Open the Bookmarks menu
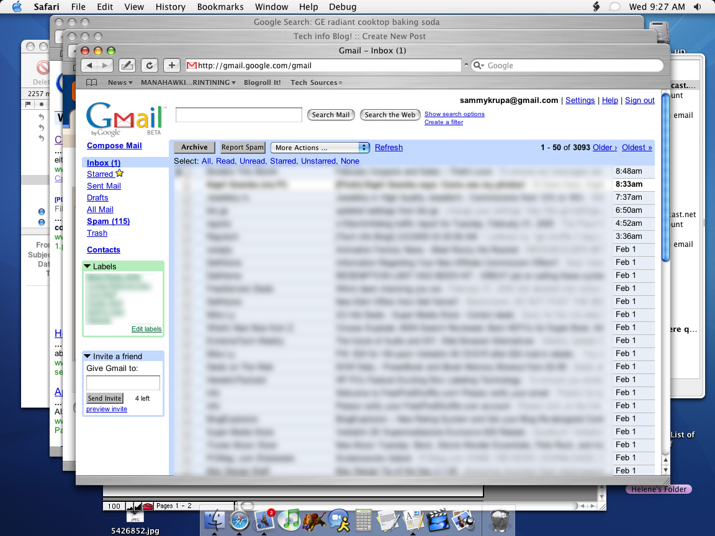 pyautogui.click(x=220, y=7)
